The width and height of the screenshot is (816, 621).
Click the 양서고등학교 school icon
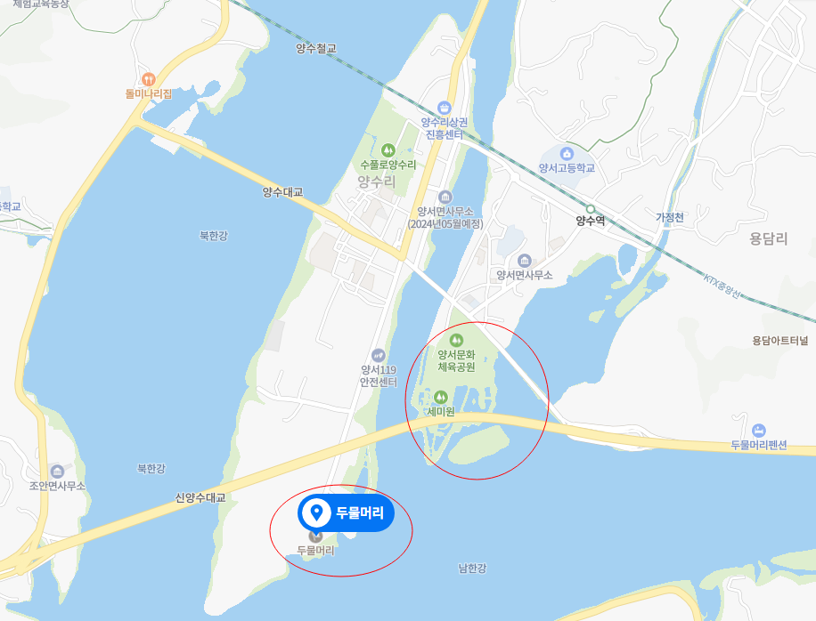(x=567, y=154)
